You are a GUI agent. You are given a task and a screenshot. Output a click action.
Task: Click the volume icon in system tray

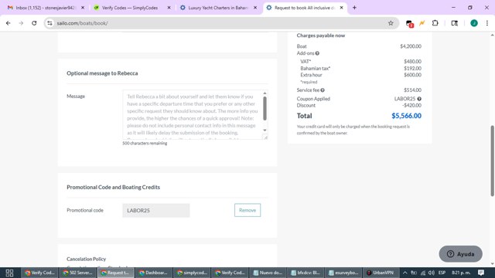pos(432,273)
